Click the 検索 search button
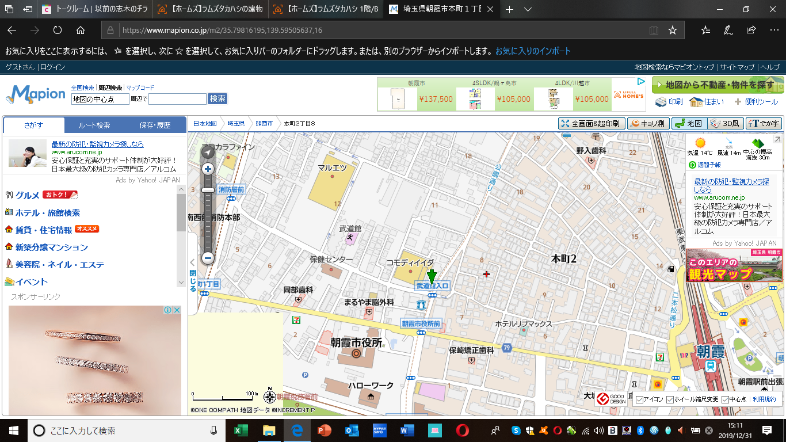786x442 pixels. pyautogui.click(x=218, y=99)
